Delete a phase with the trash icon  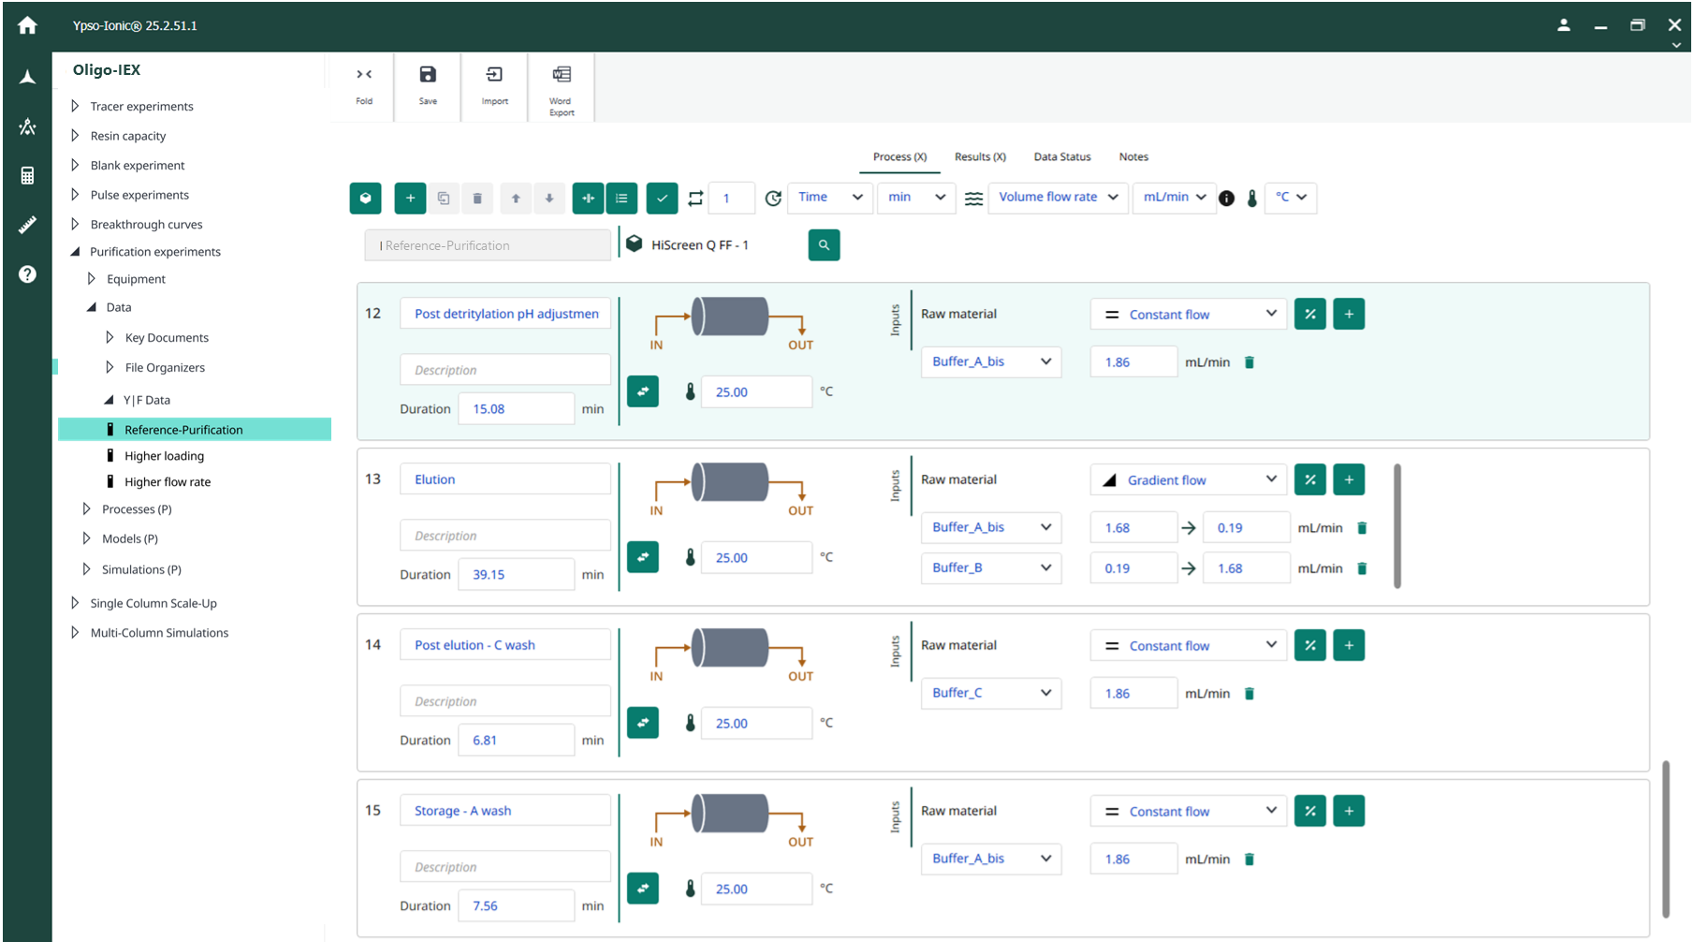(x=477, y=198)
